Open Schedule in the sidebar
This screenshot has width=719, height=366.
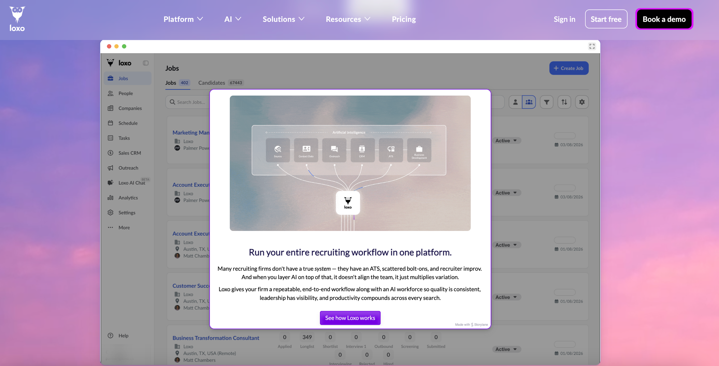tap(128, 123)
